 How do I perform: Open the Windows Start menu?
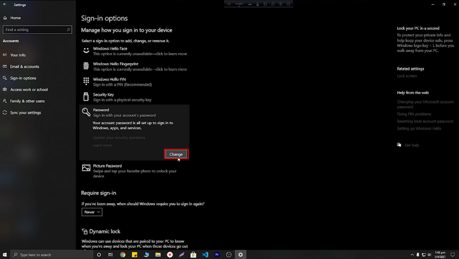coord(4,255)
